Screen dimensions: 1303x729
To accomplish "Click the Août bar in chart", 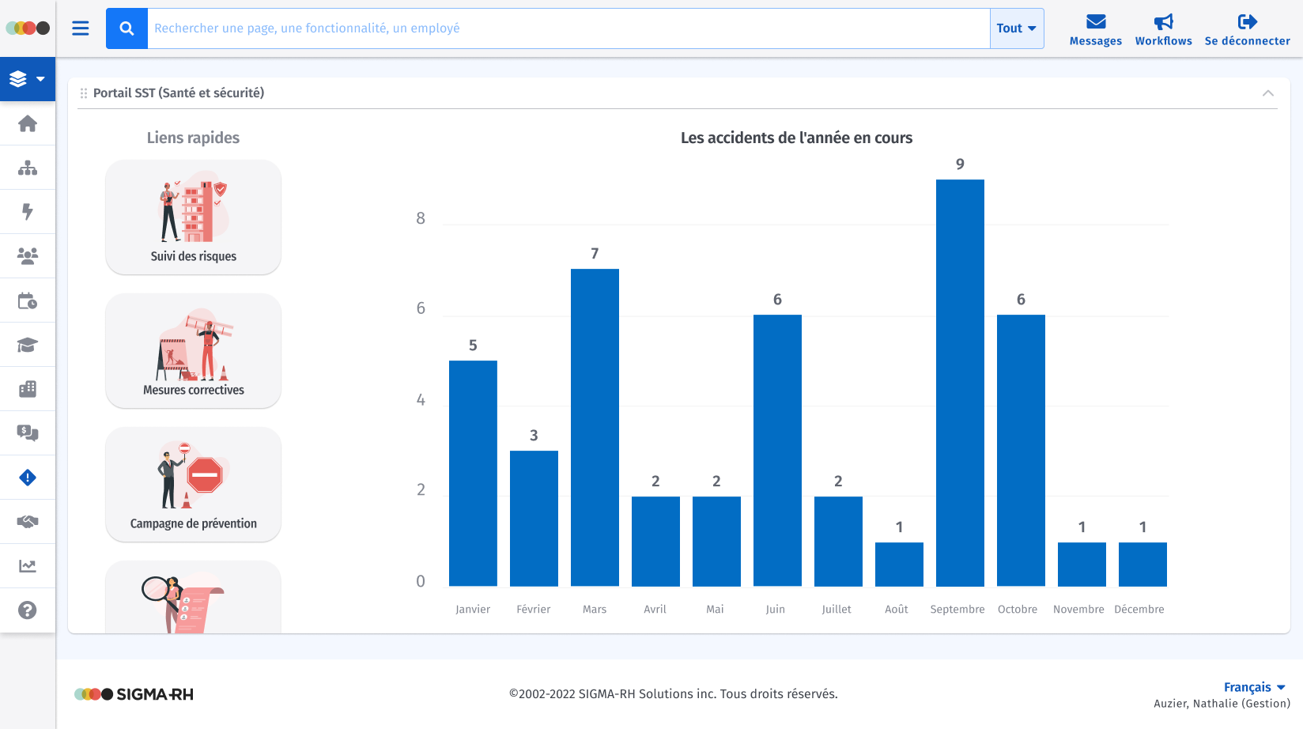I will click(899, 565).
